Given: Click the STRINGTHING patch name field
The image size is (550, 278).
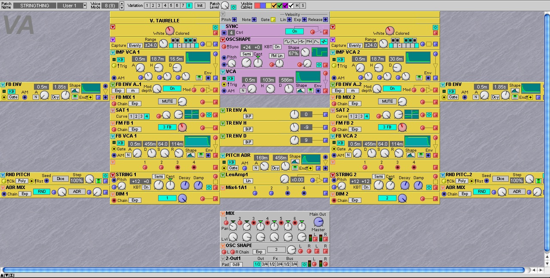Looking at the screenshot, I should [34, 6].
